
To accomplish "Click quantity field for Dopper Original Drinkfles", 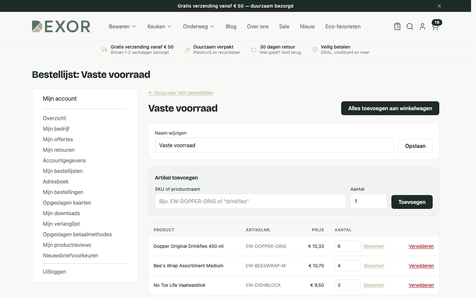I will (x=348, y=246).
